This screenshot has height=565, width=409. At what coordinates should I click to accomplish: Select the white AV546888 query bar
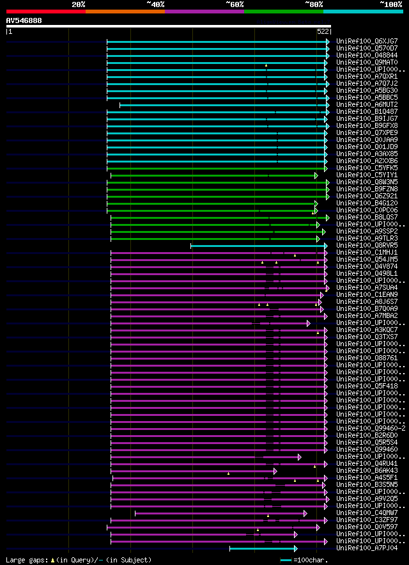coord(169,26)
